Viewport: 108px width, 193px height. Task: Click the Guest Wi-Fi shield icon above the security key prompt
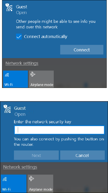click(7, 109)
